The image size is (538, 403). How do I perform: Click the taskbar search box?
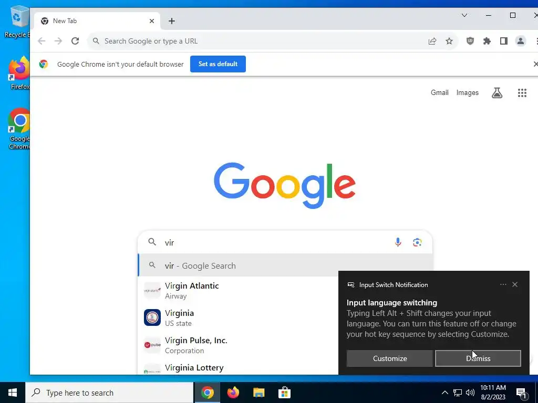tap(109, 393)
